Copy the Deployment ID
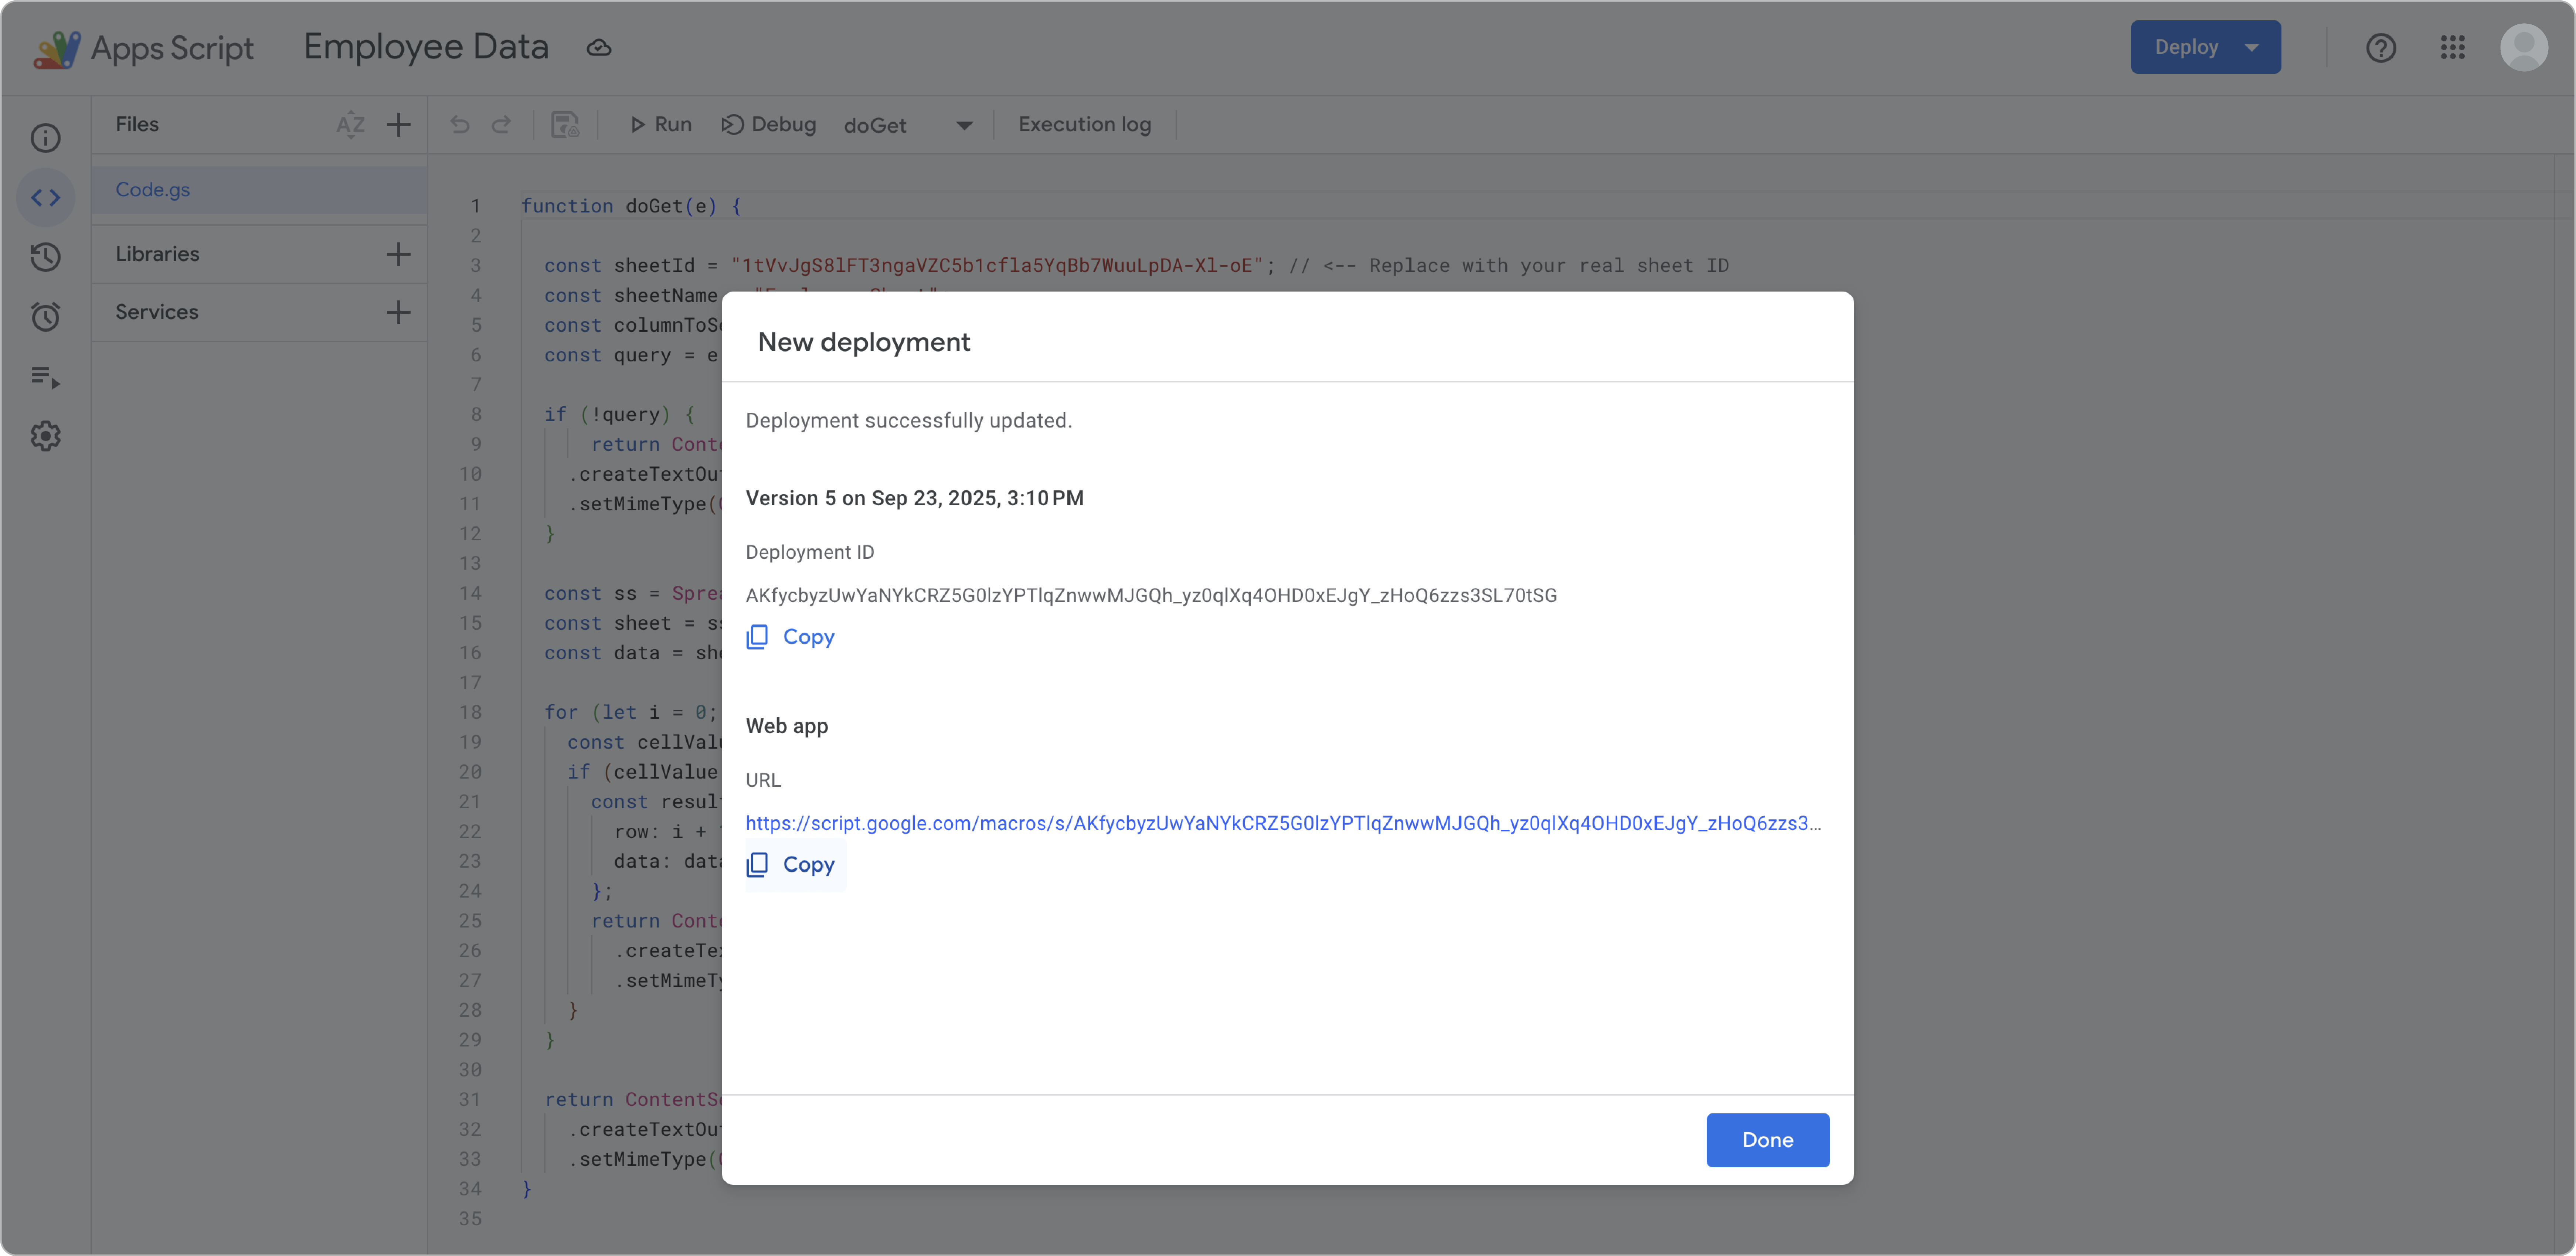Image resolution: width=2576 pixels, height=1256 pixels. coord(791,637)
